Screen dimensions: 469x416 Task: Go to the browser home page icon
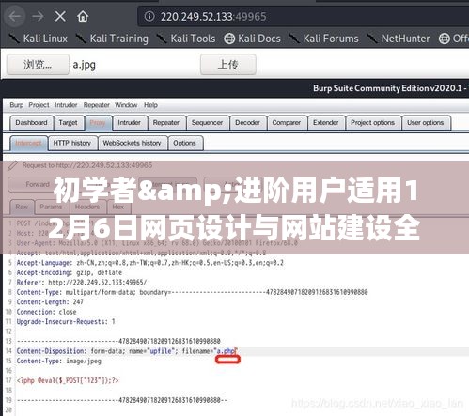point(83,16)
